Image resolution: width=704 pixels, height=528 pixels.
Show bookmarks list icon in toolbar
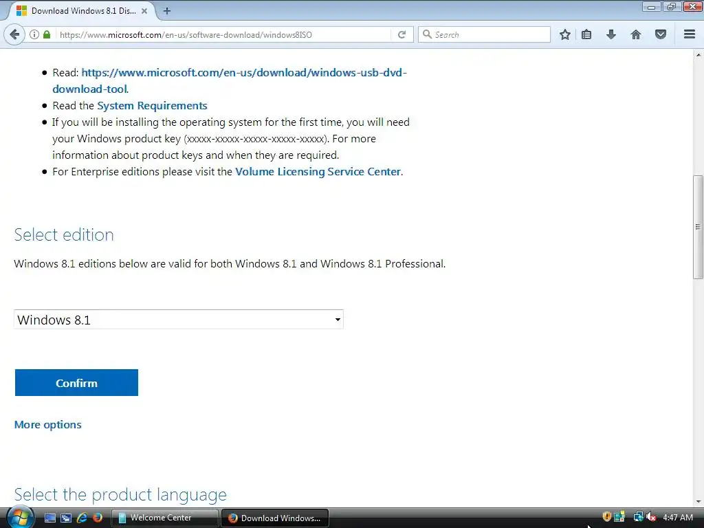coord(586,34)
